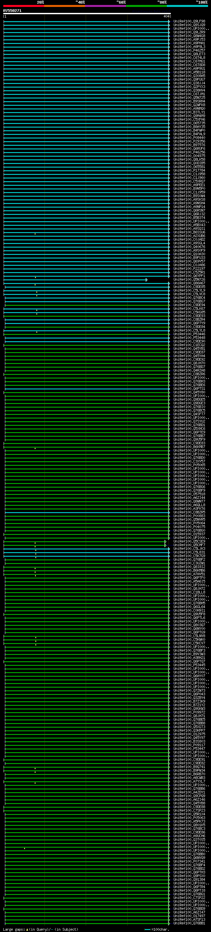Open the last hit UniRef100_Q76BB1
This screenshot has height=932, width=211.
[189, 923]
